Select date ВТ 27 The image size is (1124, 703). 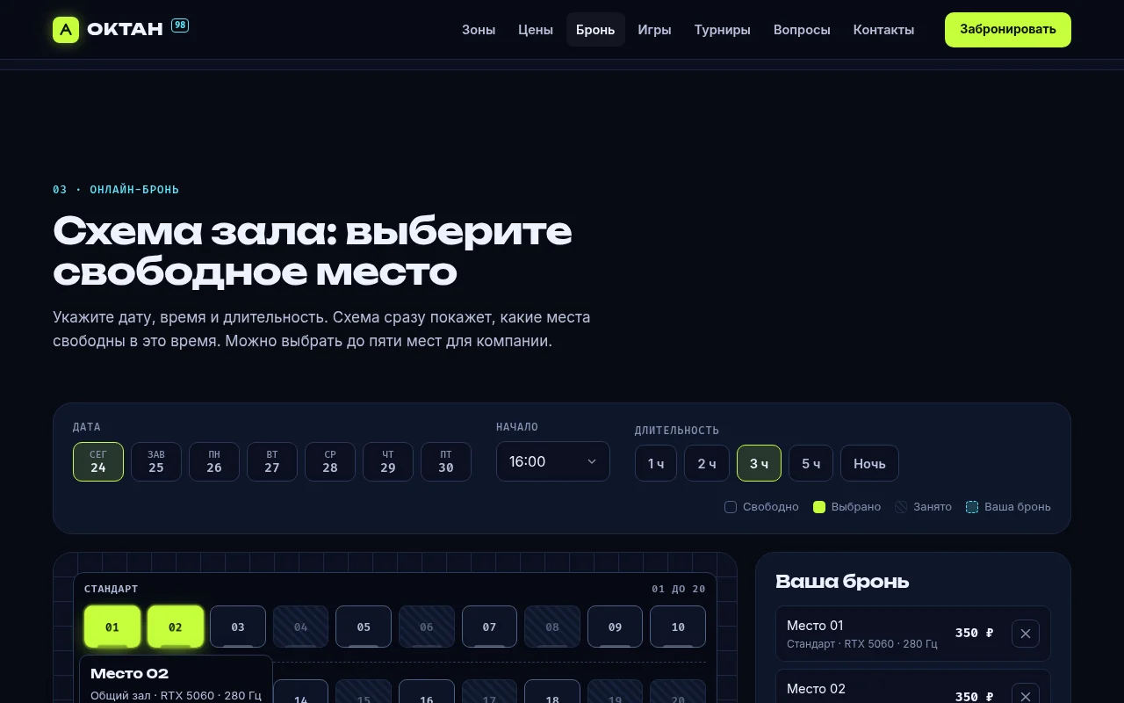click(x=272, y=462)
